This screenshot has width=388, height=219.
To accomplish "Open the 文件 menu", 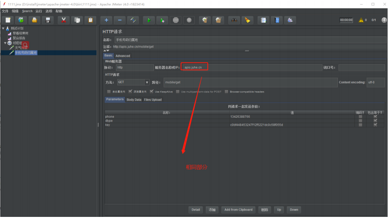I will (5, 11).
